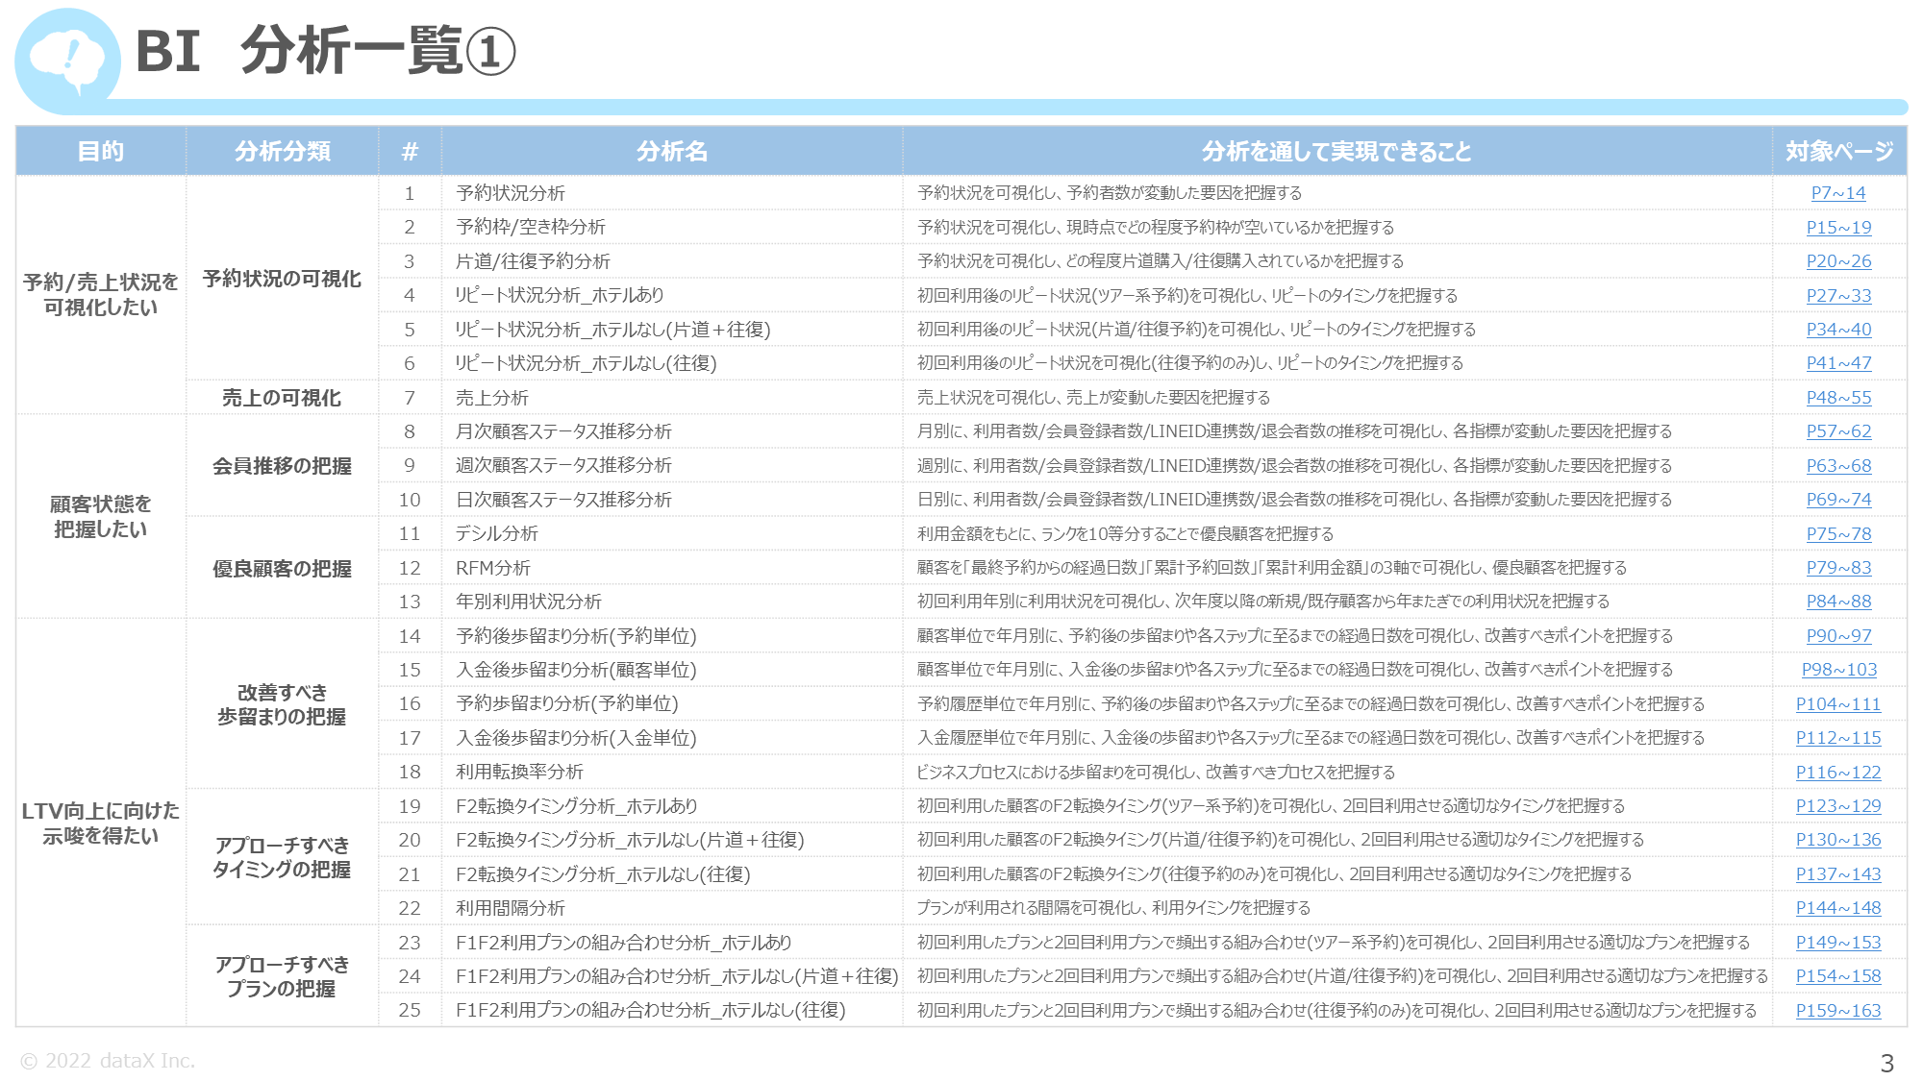The height and width of the screenshot is (1081, 1923).
Task: Click the 分析名 column header
Action: 672,151
